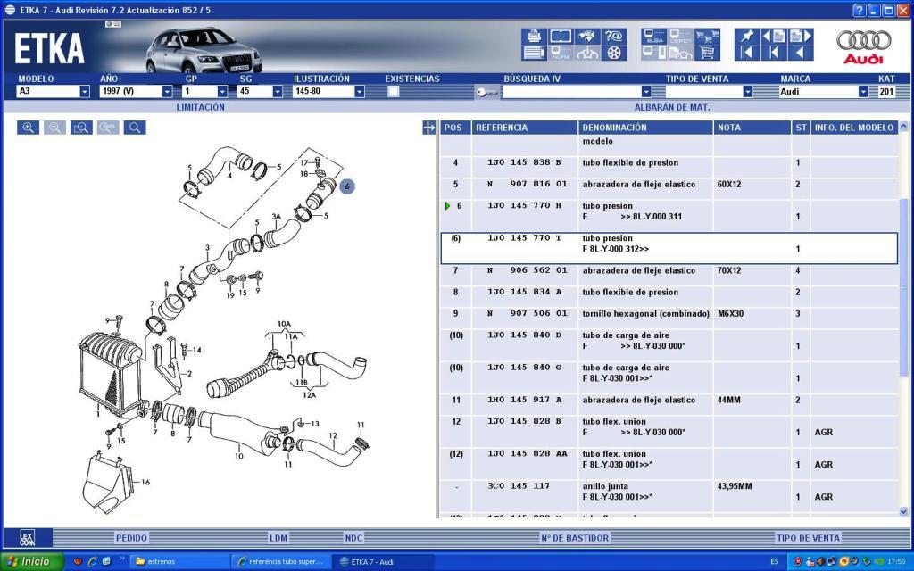Screen dimensions: 914x571
Task: Open the Marca Audi dropdown
Action: (x=863, y=92)
